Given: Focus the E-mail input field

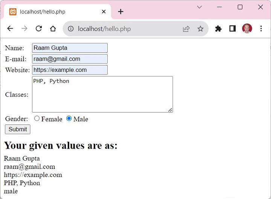Looking at the screenshot, I should click(x=70, y=59).
